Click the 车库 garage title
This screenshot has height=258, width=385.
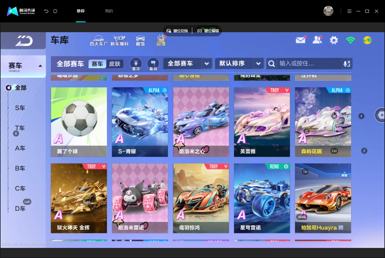click(x=60, y=40)
